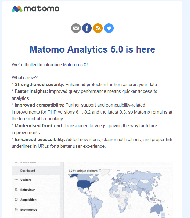
Task: Open the Behaviour menu item
Action: [x=27, y=190]
